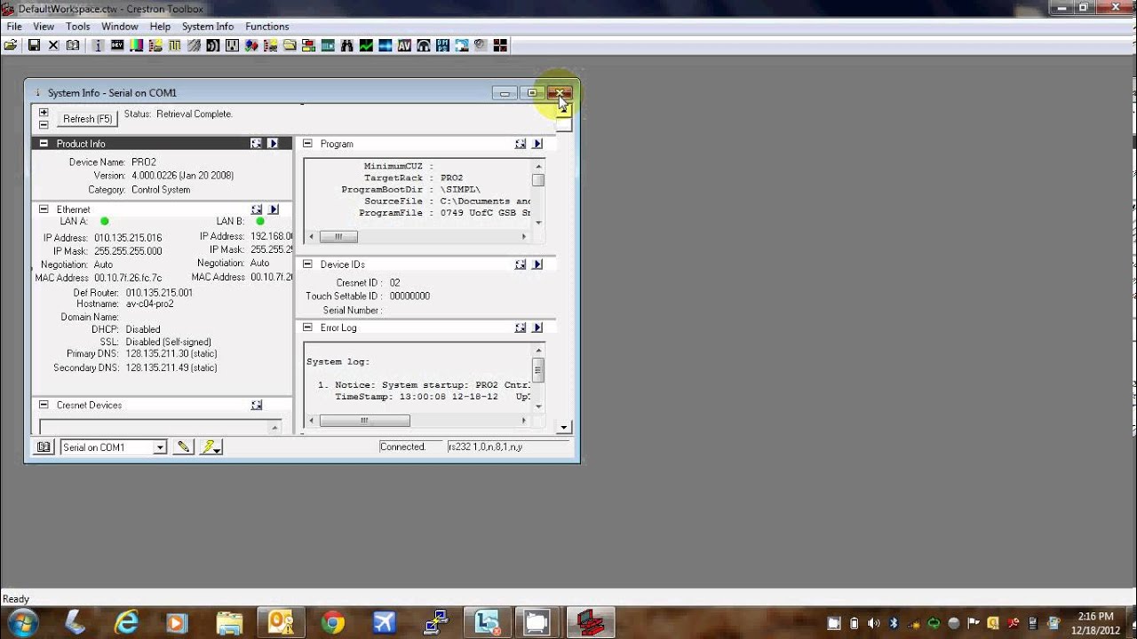The image size is (1137, 639).
Task: Click the System Info 'i' toolbar icon
Action: tap(98, 45)
